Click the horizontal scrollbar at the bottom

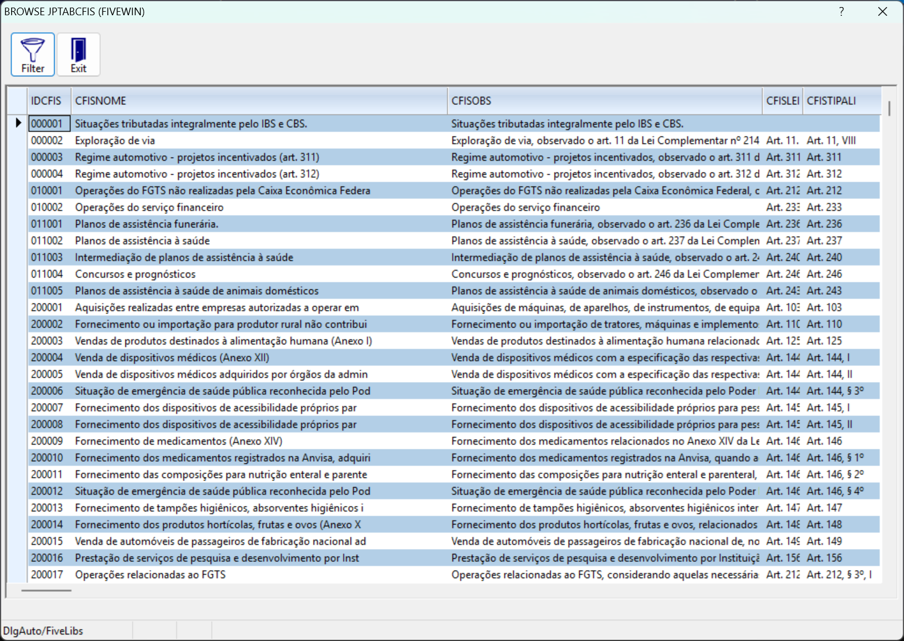click(46, 591)
